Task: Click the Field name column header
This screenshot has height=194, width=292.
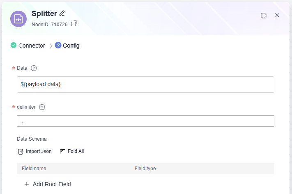Action: 34,169
